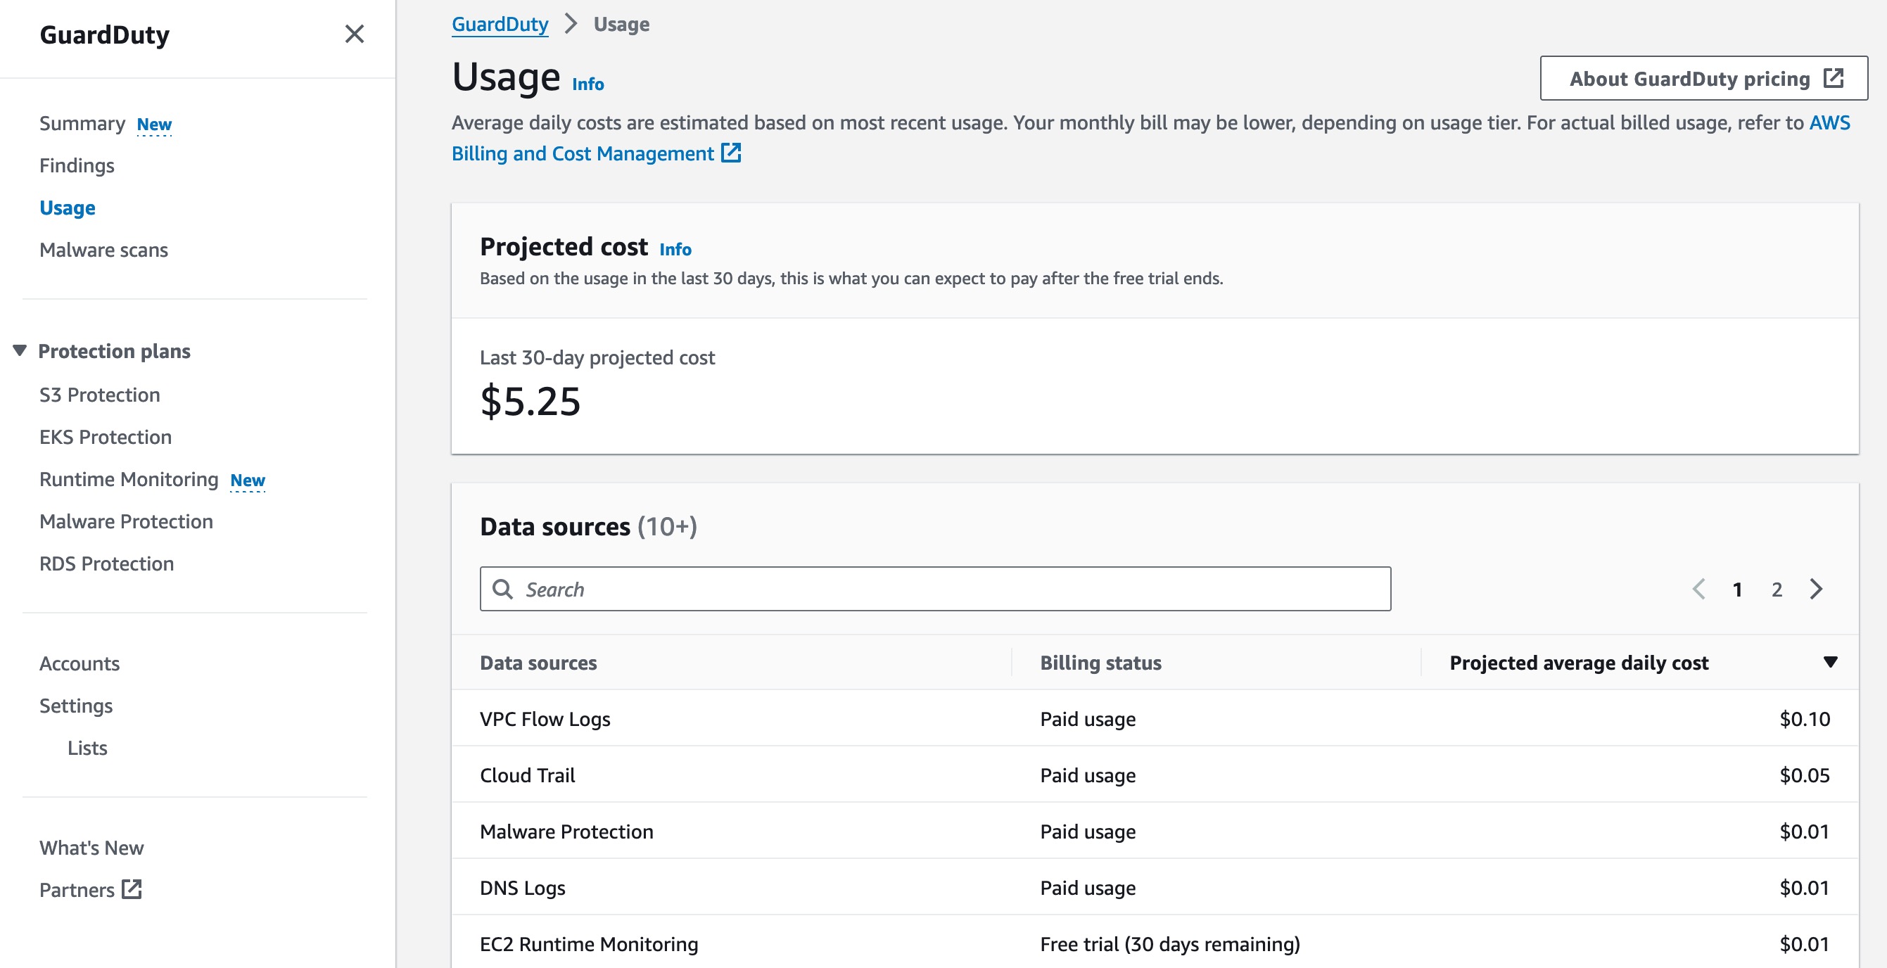The image size is (1887, 968).
Task: Click the $0.01 DNS Logs cost
Action: coord(1804,889)
